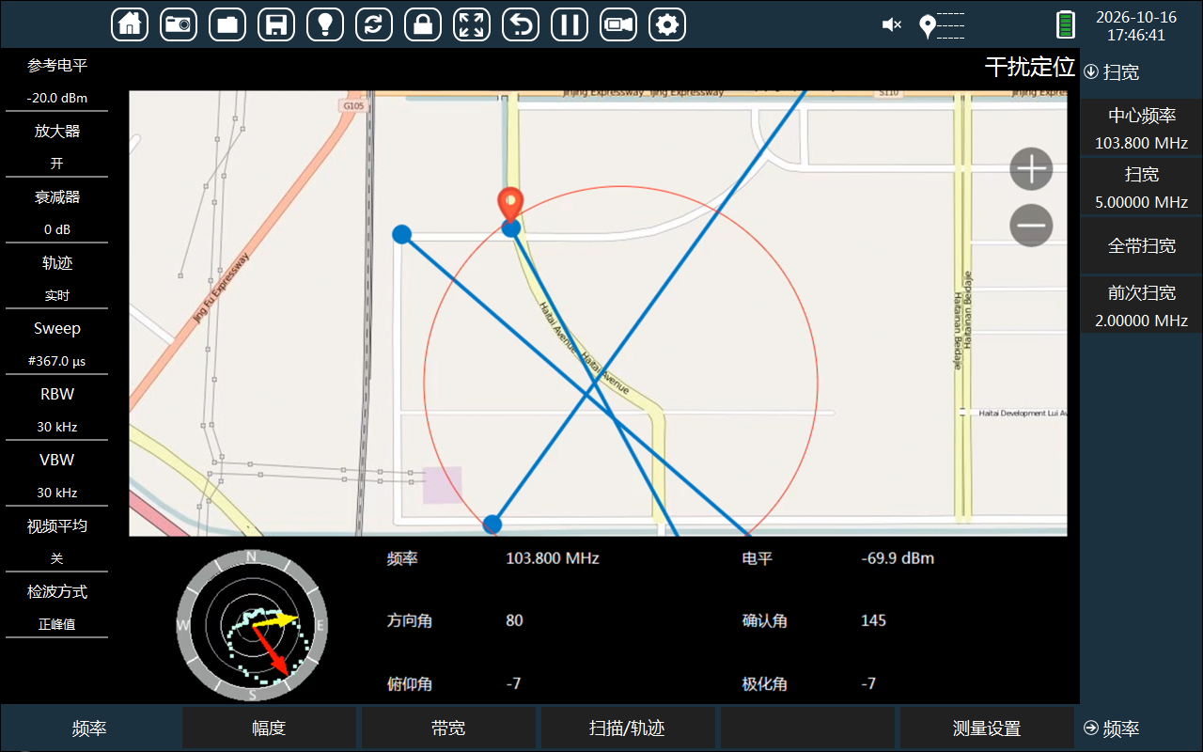Toggle the screen lock padlock icon
This screenshot has height=752, width=1203.
point(423,24)
